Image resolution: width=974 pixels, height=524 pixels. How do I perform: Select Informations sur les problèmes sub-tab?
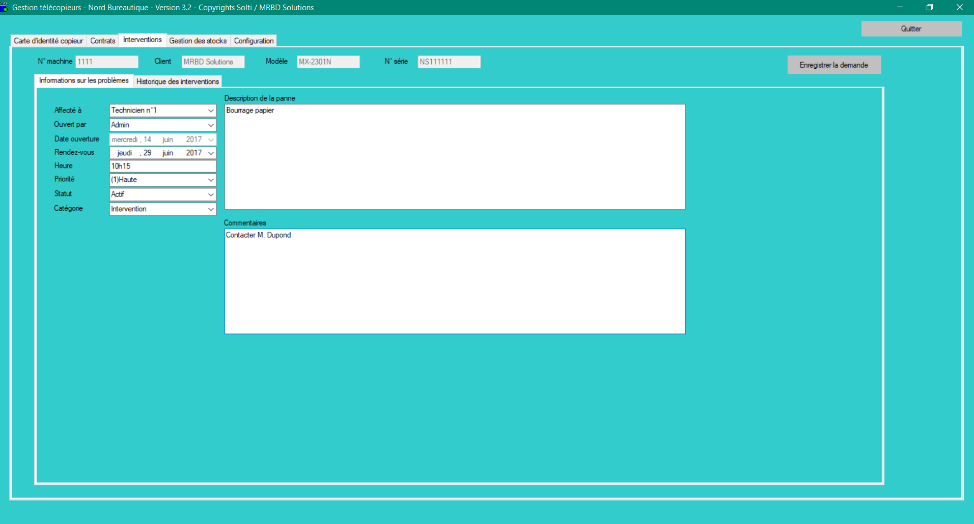(x=84, y=80)
